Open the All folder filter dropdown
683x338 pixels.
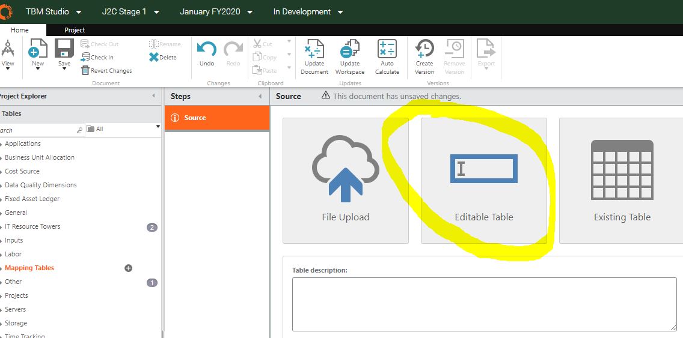tap(123, 128)
